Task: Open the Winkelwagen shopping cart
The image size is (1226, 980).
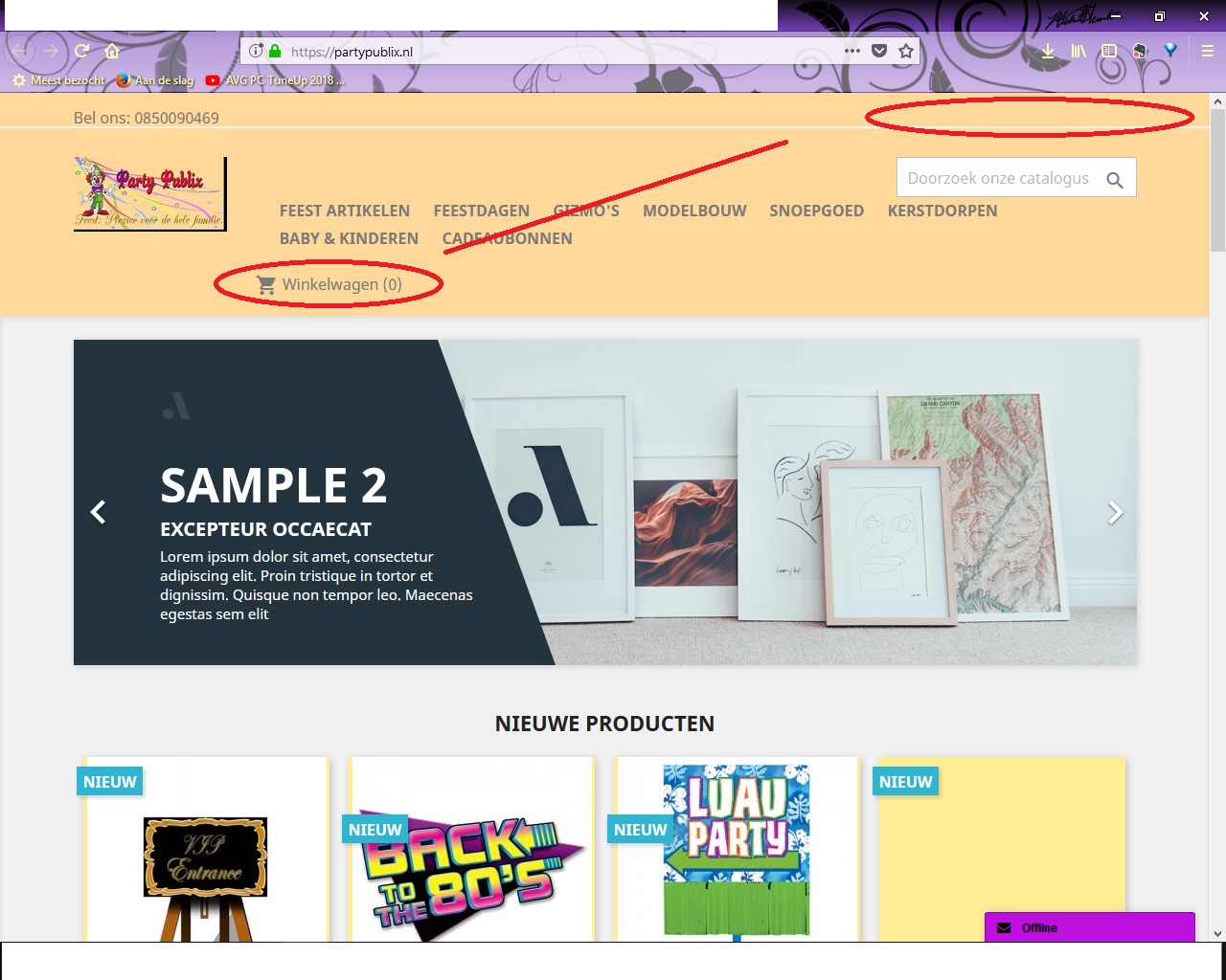Action: [329, 284]
